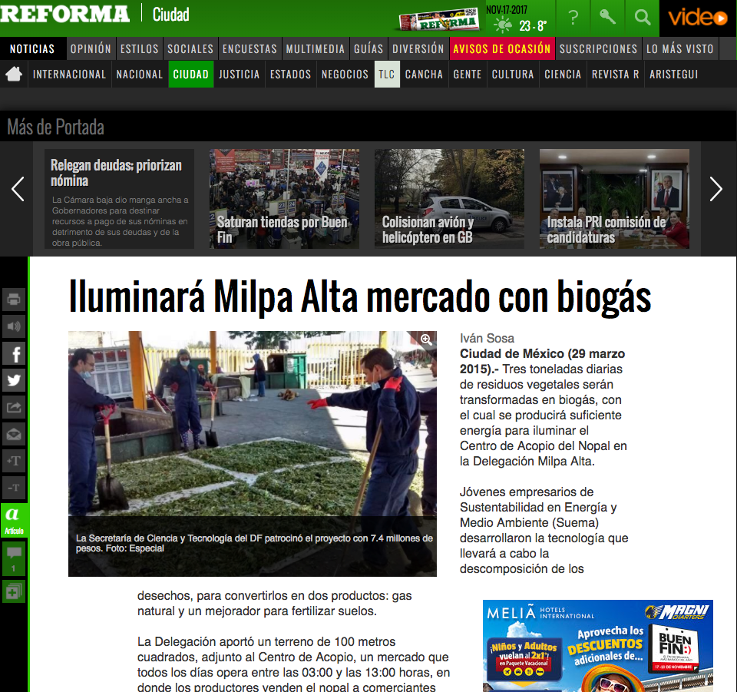The height and width of the screenshot is (692, 737).
Task: Open the help question mark icon
Action: click(573, 18)
